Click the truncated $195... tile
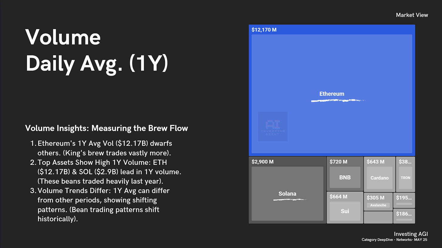The width and height of the screenshot is (442, 248). (404, 200)
